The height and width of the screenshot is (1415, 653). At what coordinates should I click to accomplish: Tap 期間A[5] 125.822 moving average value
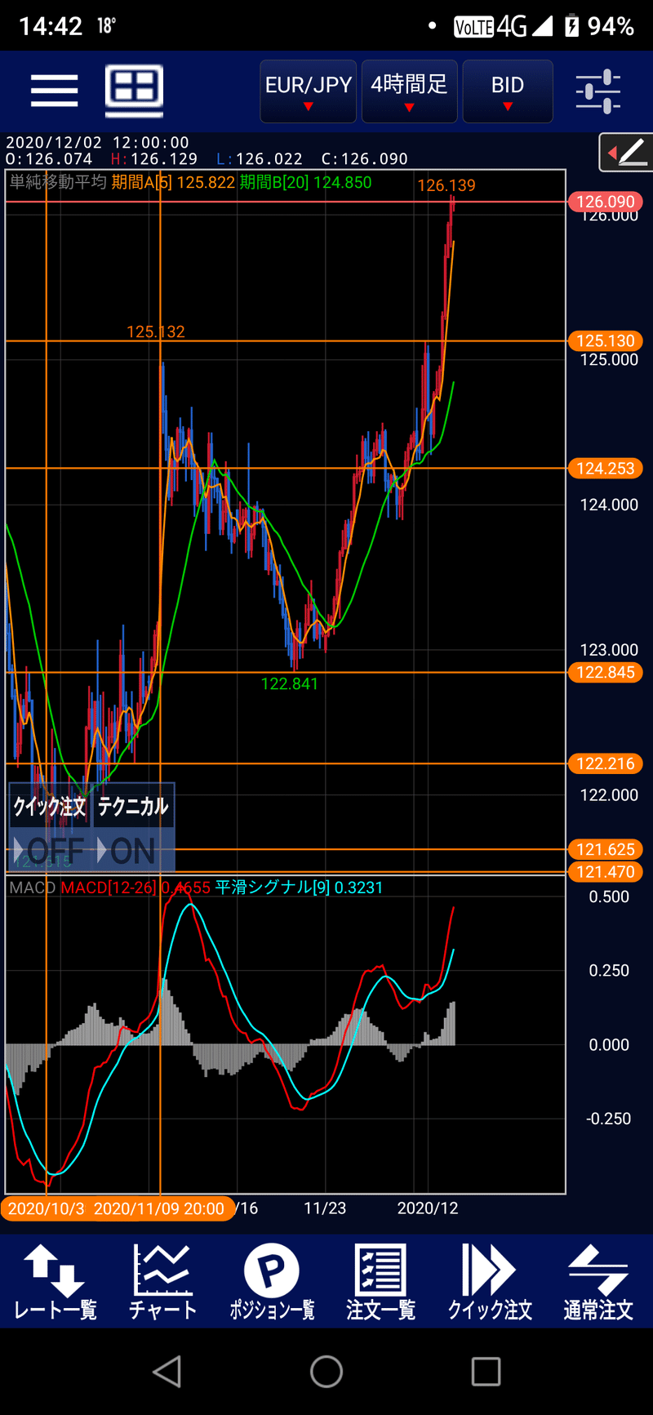click(x=173, y=182)
